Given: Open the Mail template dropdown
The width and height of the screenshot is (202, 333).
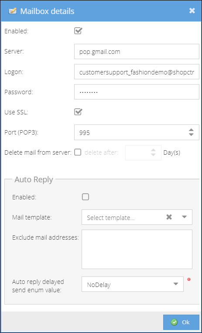Looking at the screenshot, I should point(184,217).
